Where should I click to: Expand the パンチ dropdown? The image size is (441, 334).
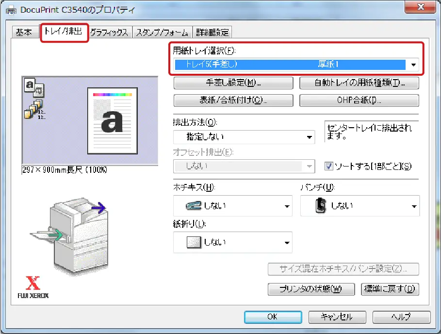click(359, 206)
